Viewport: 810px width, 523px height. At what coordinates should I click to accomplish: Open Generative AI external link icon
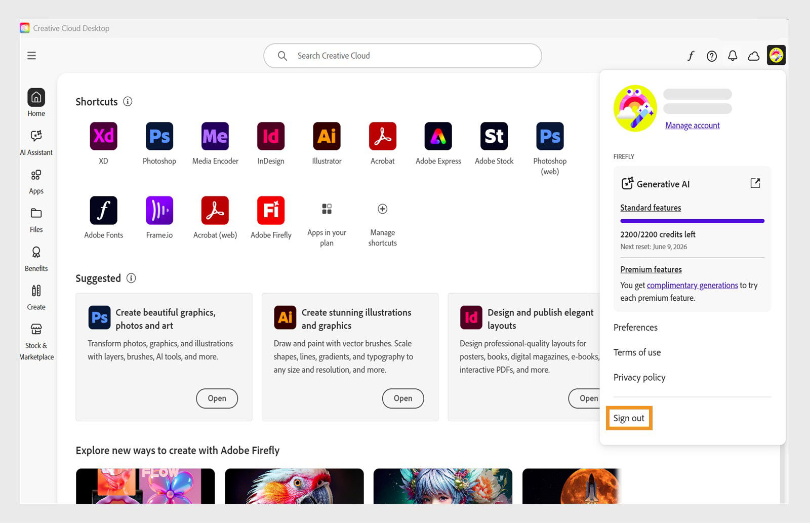(x=755, y=183)
